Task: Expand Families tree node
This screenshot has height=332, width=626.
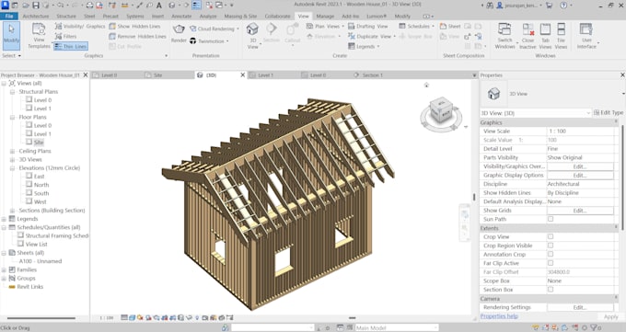Action: click(x=4, y=269)
